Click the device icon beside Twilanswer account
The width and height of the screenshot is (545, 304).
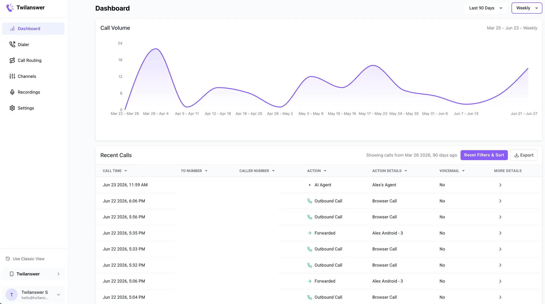tap(12, 274)
